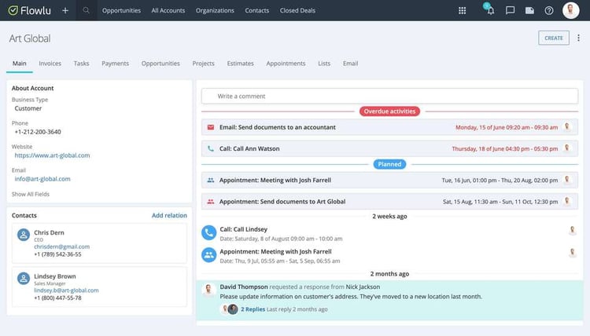Click the Overdue activities badge
Screen dimensions: 590x336
[x=389, y=111]
